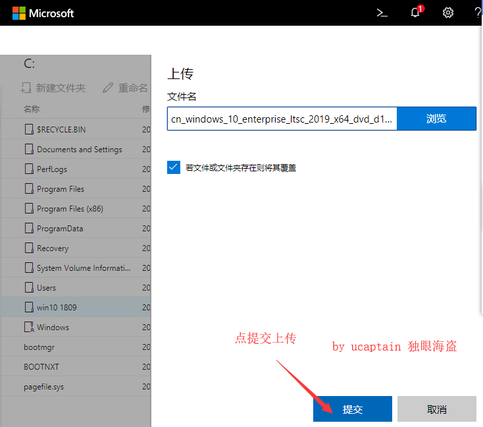Click the new folder icon
483x427 pixels.
[x=26, y=88]
